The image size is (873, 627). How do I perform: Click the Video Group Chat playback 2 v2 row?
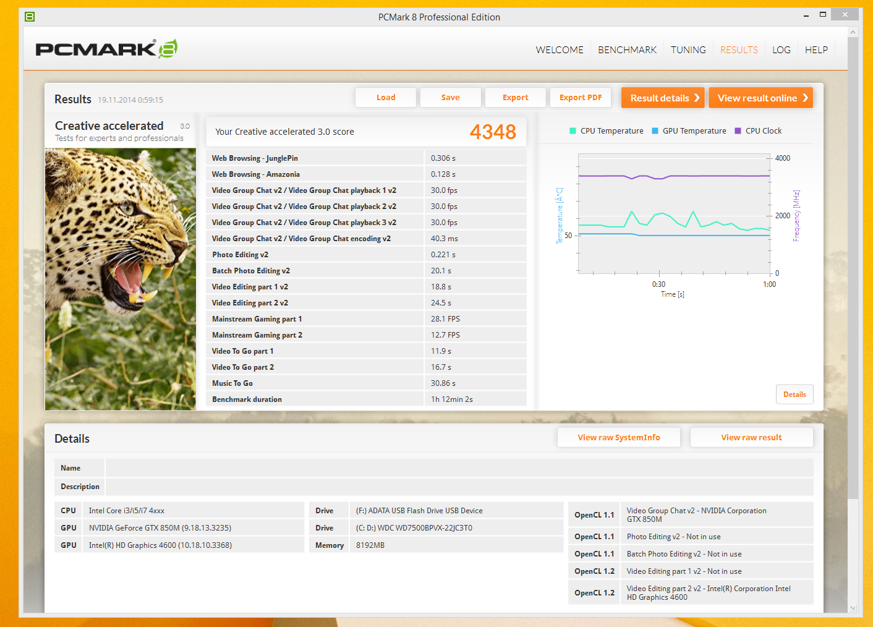point(366,207)
